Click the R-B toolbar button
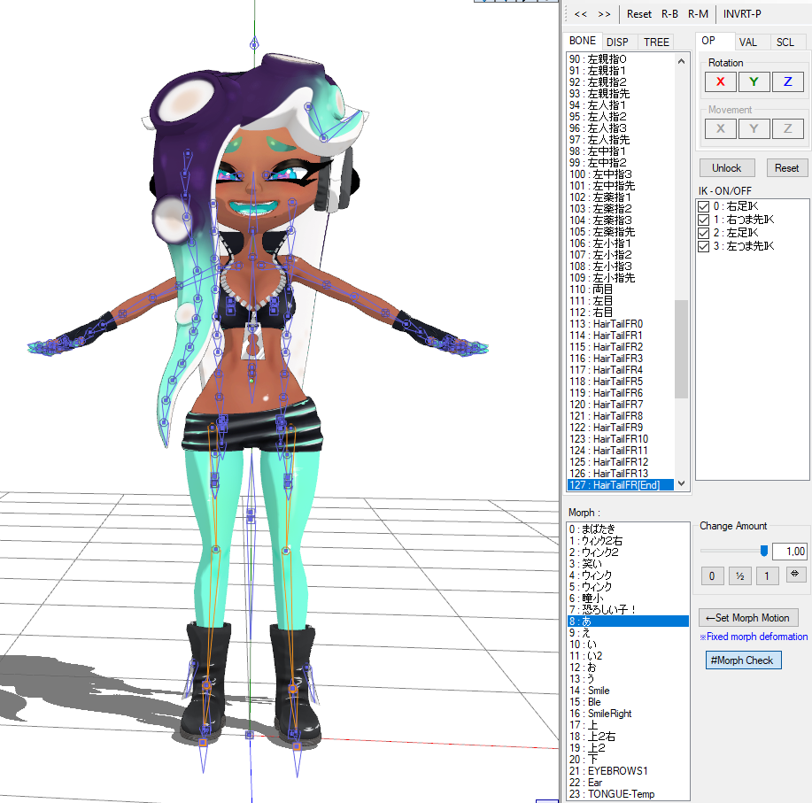812x803 pixels. coord(669,14)
